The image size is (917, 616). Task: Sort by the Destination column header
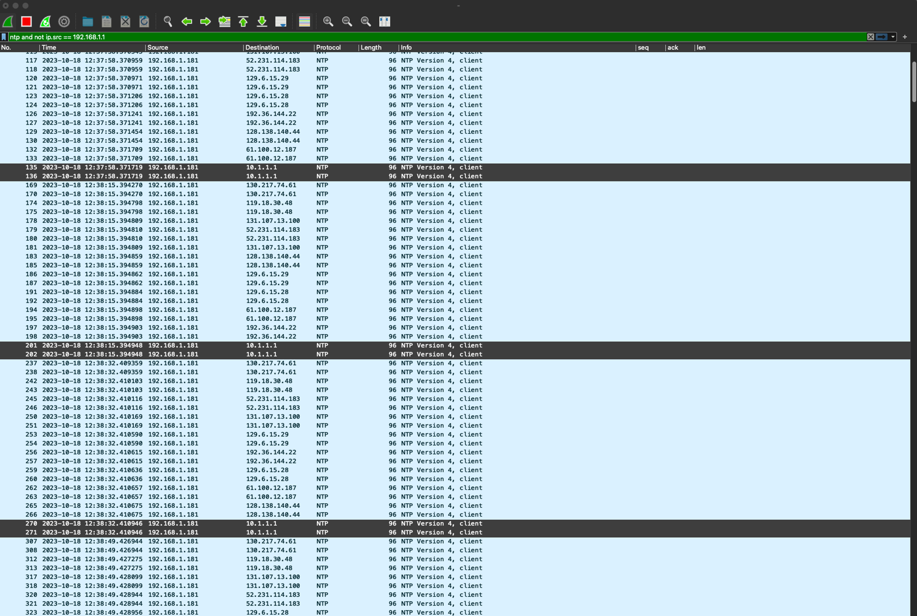[262, 48]
